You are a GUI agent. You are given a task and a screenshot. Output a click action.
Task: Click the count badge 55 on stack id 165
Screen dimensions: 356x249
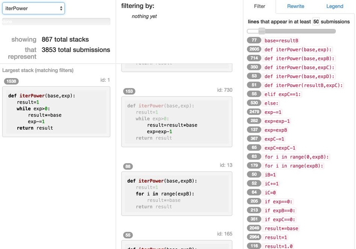point(127,235)
